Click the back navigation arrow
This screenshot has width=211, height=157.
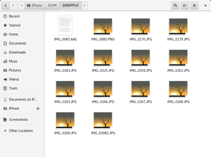point(6,5)
